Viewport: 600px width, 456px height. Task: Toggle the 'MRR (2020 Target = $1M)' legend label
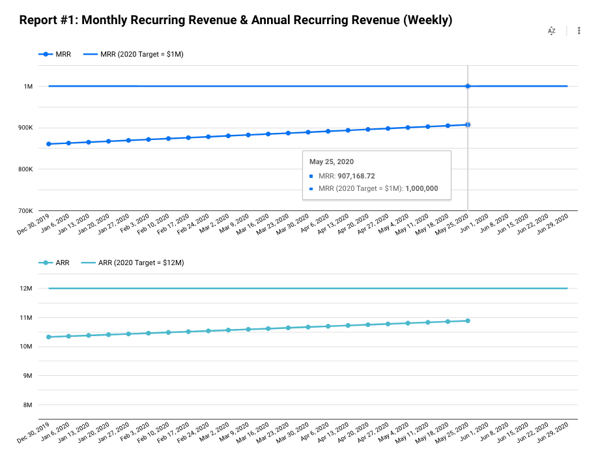[141, 54]
